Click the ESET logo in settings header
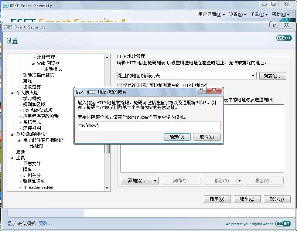This screenshot has width=297, height=231. pos(284,38)
